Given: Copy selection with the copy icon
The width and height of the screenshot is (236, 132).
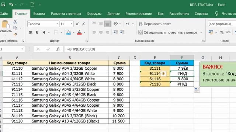Looking at the screenshot, I should click(15, 28).
